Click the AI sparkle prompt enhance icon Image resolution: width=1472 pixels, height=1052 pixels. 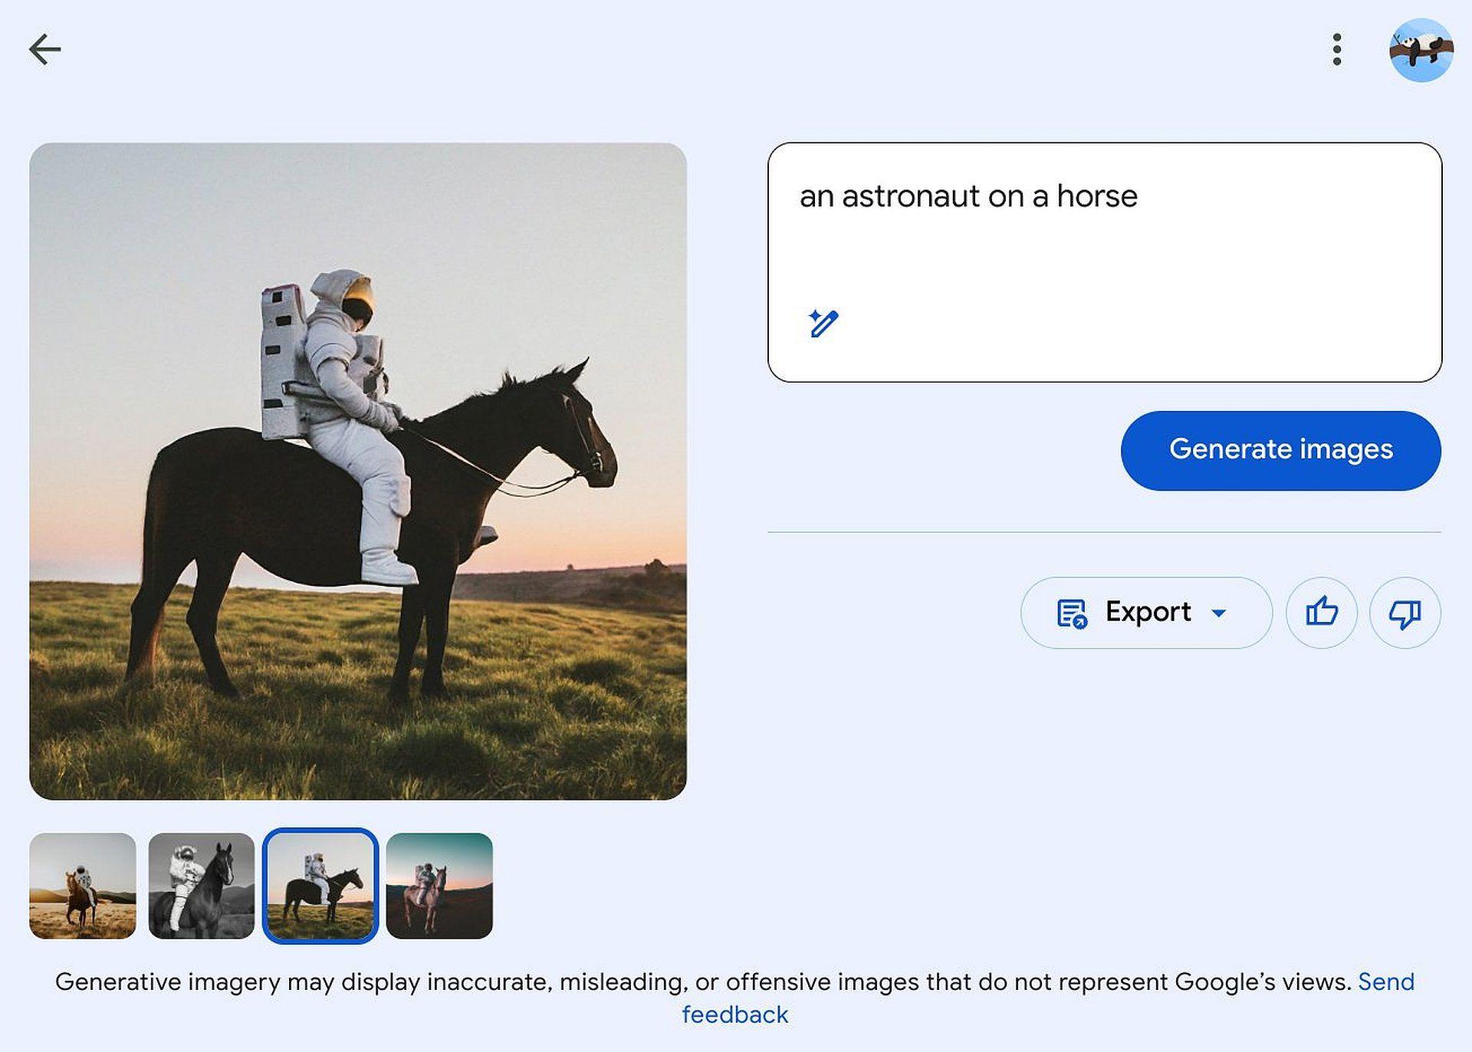point(822,324)
